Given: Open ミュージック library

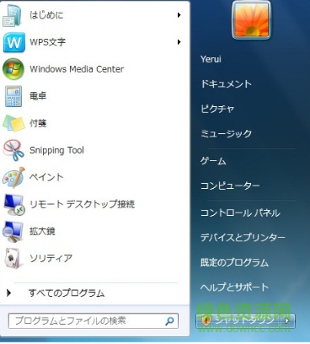Looking at the screenshot, I should tap(226, 133).
